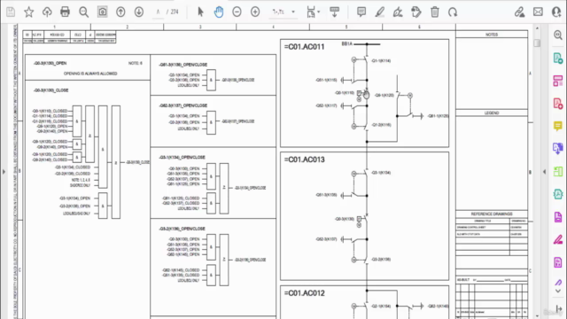Image resolution: width=567 pixels, height=319 pixels.
Task: Open the Sign document tool
Action: tap(398, 12)
